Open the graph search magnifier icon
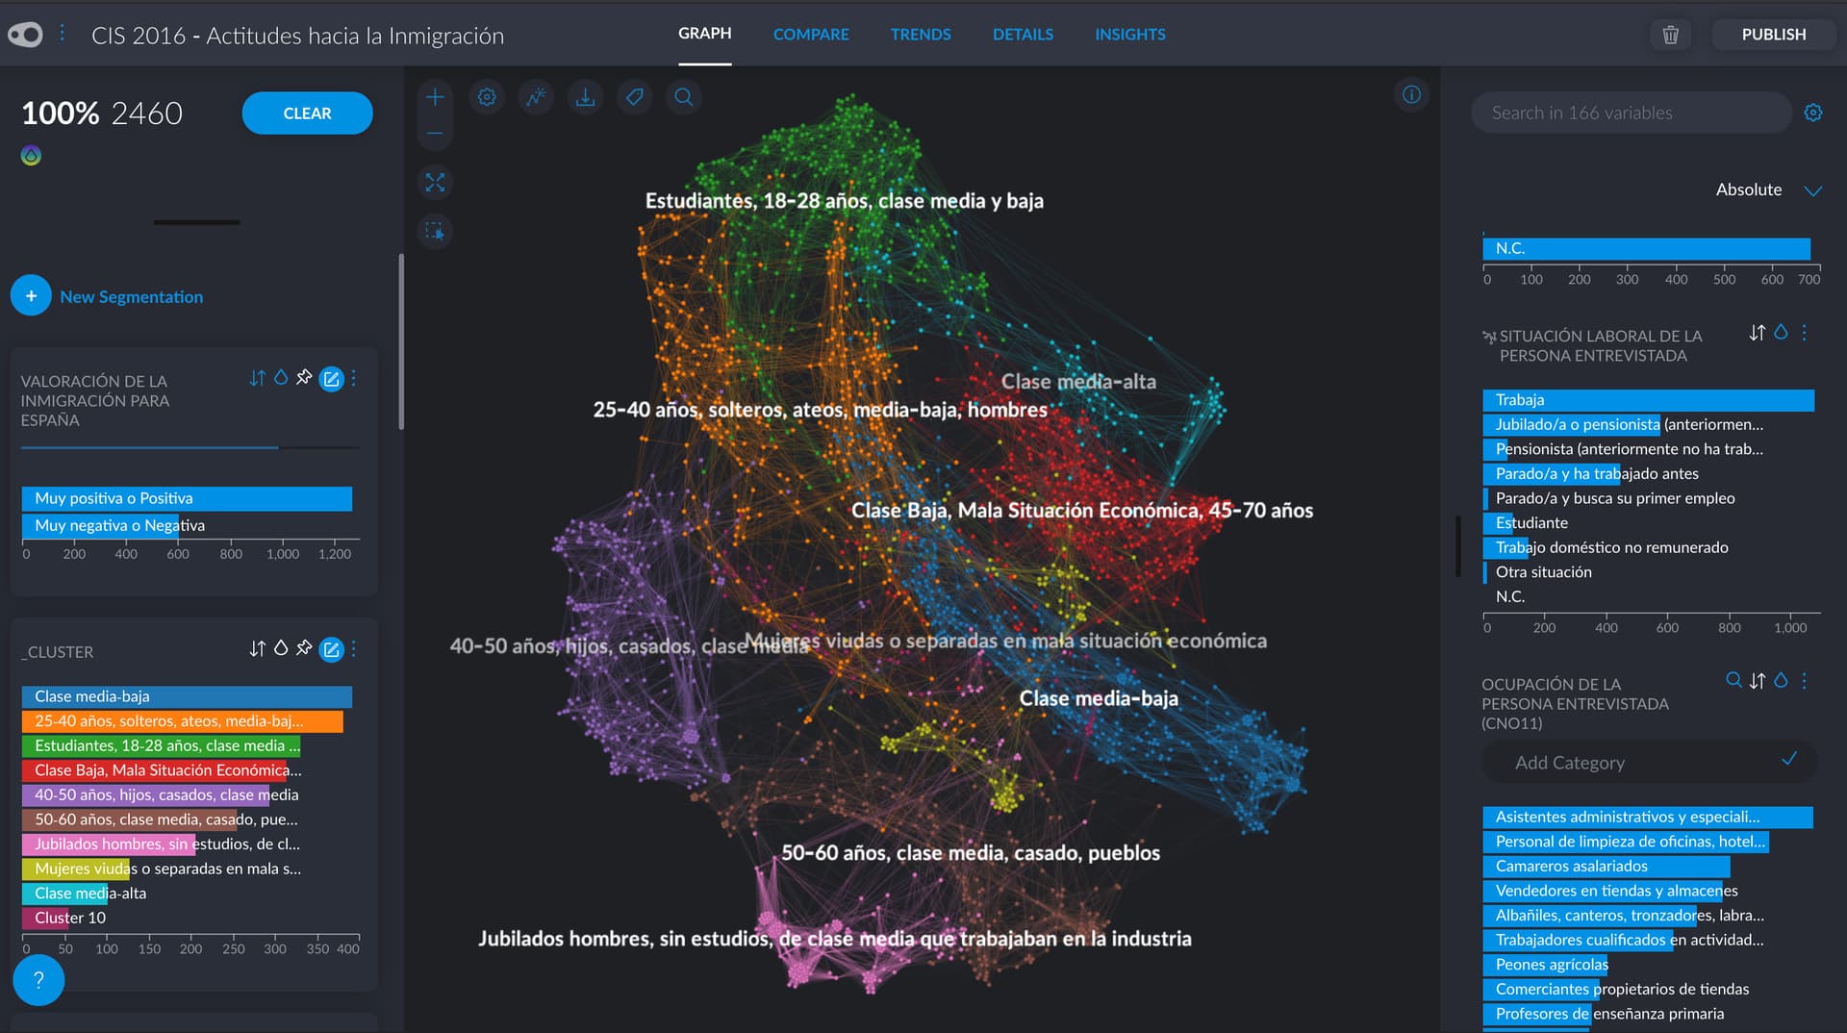1847x1033 pixels. pyautogui.click(x=683, y=97)
